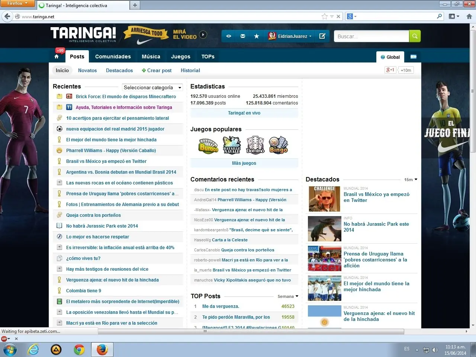
Task: Click the volume speaker tray icon
Action: coord(435,350)
